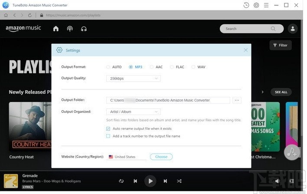Skip to previous track
This screenshot has width=307, height=194.
[x=135, y=181]
